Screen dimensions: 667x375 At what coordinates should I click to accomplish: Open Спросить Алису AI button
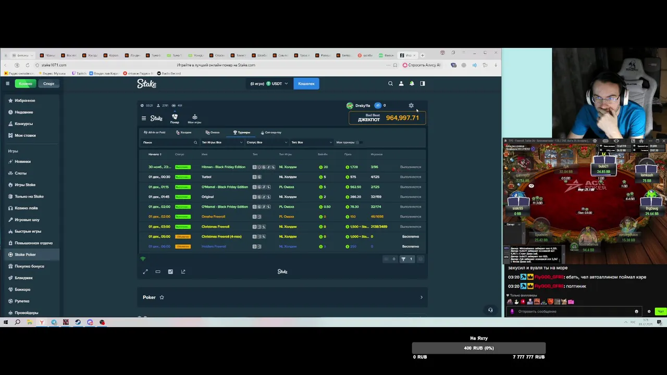422,65
